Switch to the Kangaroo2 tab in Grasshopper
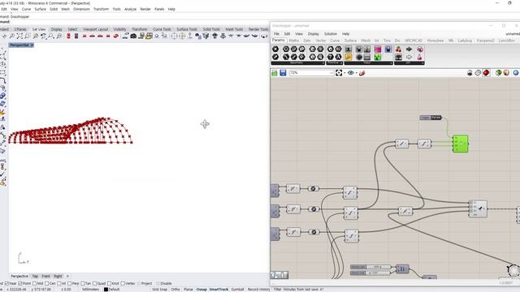 (x=486, y=41)
